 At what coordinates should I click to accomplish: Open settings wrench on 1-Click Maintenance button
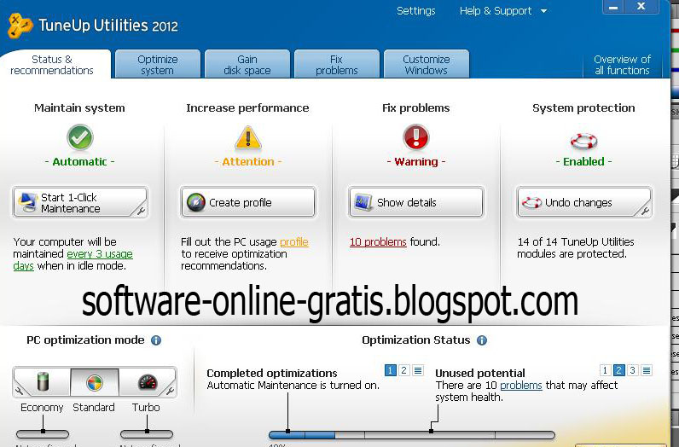point(141,212)
